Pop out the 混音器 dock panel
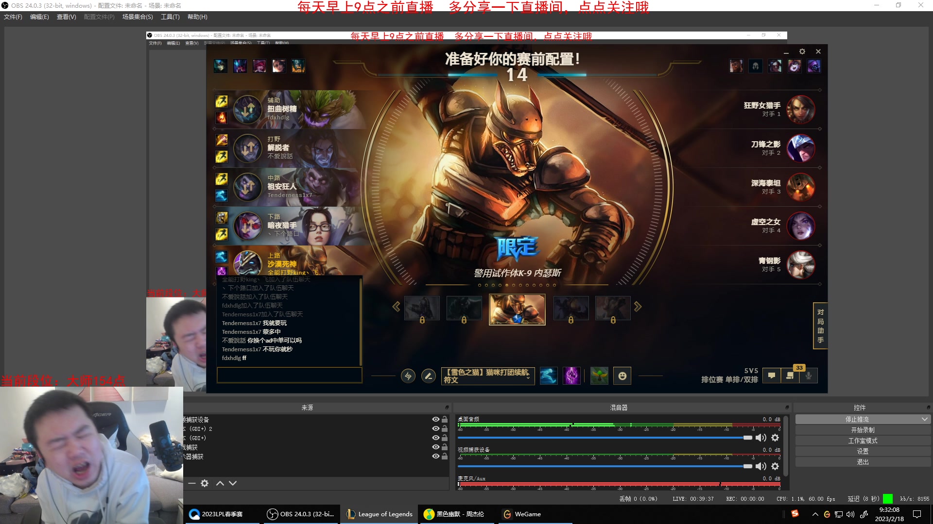The image size is (933, 524). tap(787, 408)
